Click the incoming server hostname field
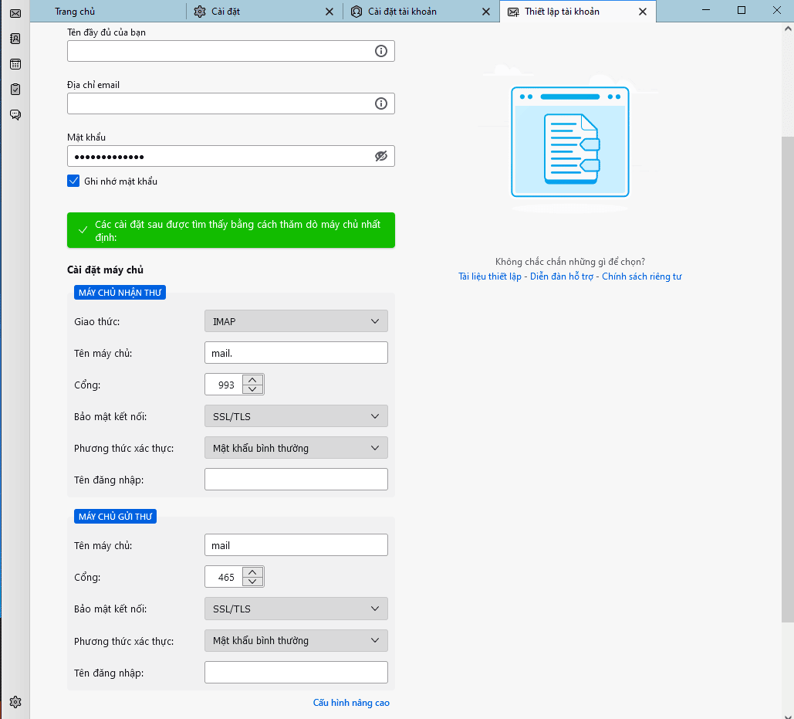Screen dimensions: 794x719 pyautogui.click(x=296, y=353)
